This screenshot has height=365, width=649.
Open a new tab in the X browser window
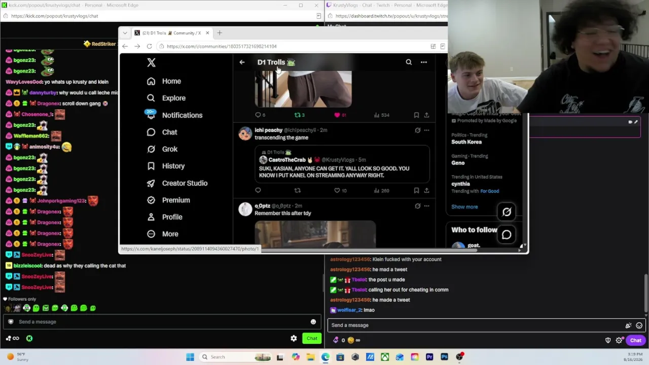[220, 33]
